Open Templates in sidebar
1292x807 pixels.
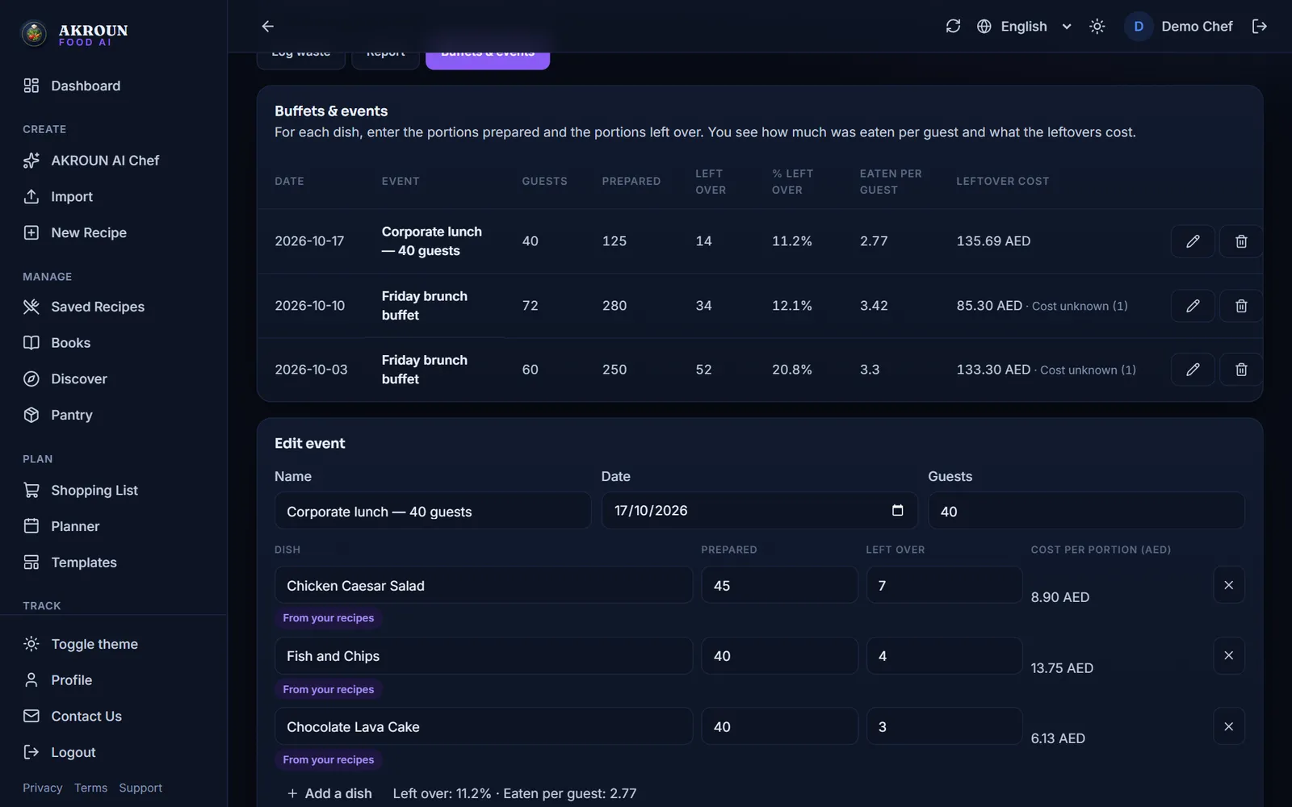[113, 562]
